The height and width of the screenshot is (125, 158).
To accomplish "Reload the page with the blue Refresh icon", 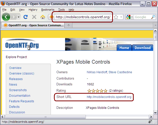I will tap(26, 17).
